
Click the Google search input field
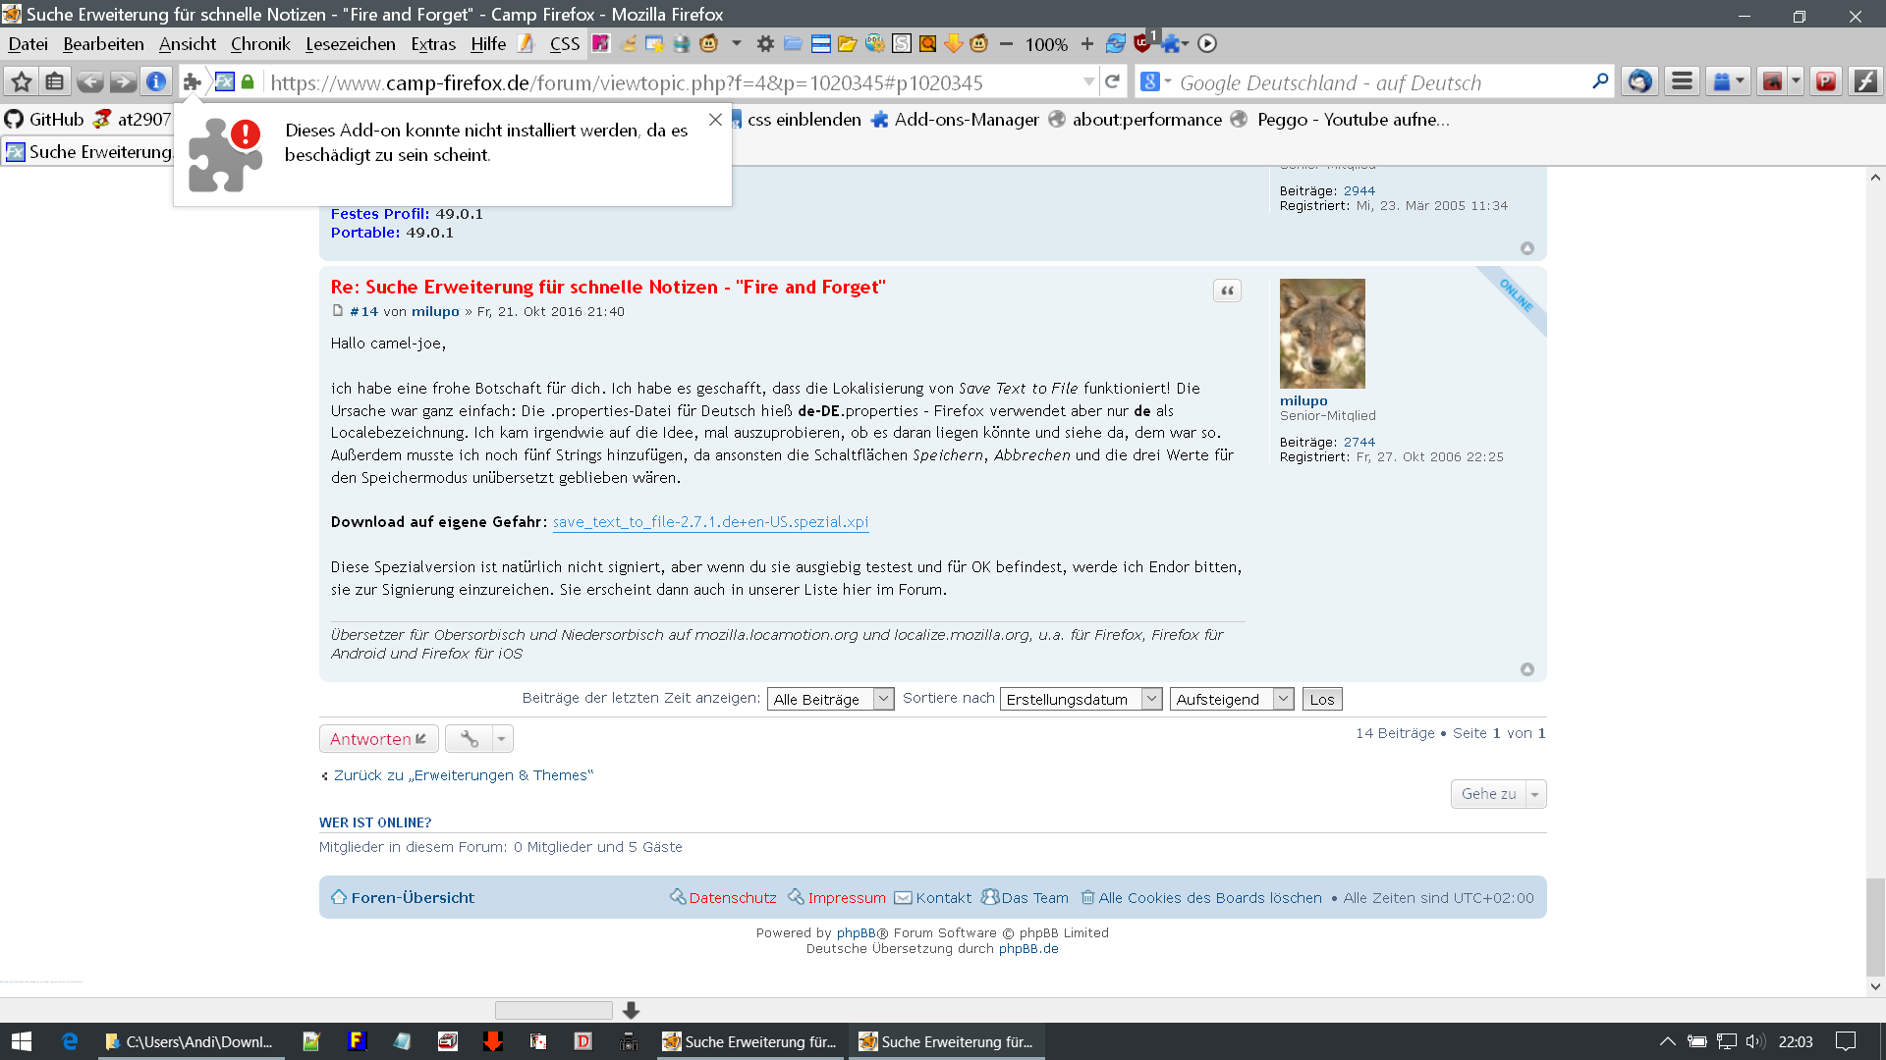coord(1375,83)
